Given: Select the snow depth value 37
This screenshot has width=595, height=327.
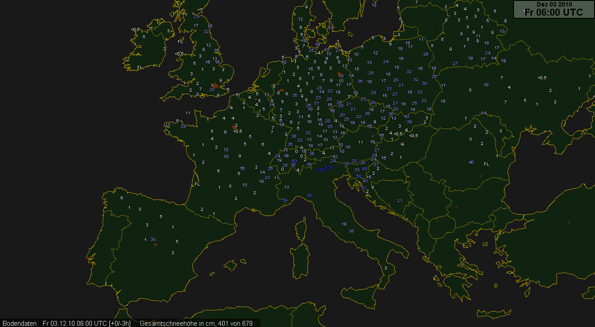Looking at the screenshot, I should click(x=376, y=164).
